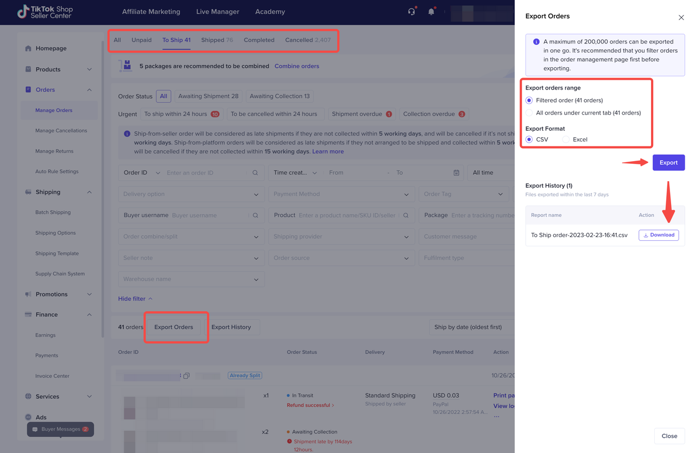
Task: Click the Homepage house icon in sidebar
Action: point(28,48)
